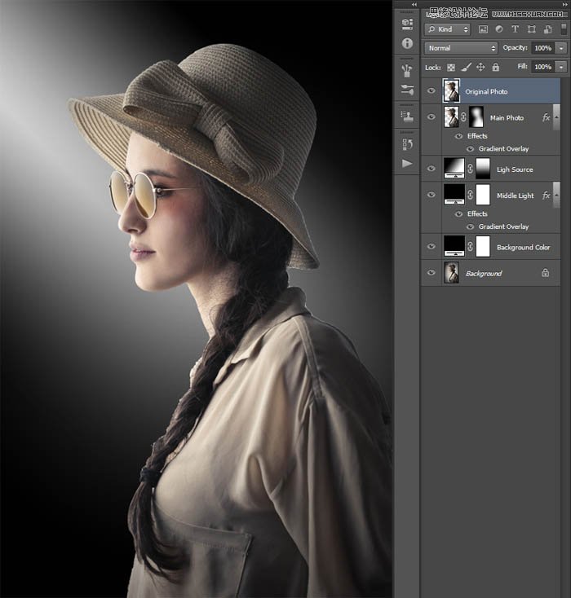The width and height of the screenshot is (571, 598).
Task: Click the Fill percentage input field
Action: 542,67
